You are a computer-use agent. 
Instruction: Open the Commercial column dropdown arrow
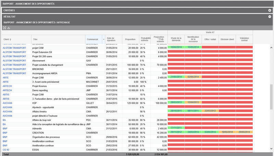pos(103,39)
